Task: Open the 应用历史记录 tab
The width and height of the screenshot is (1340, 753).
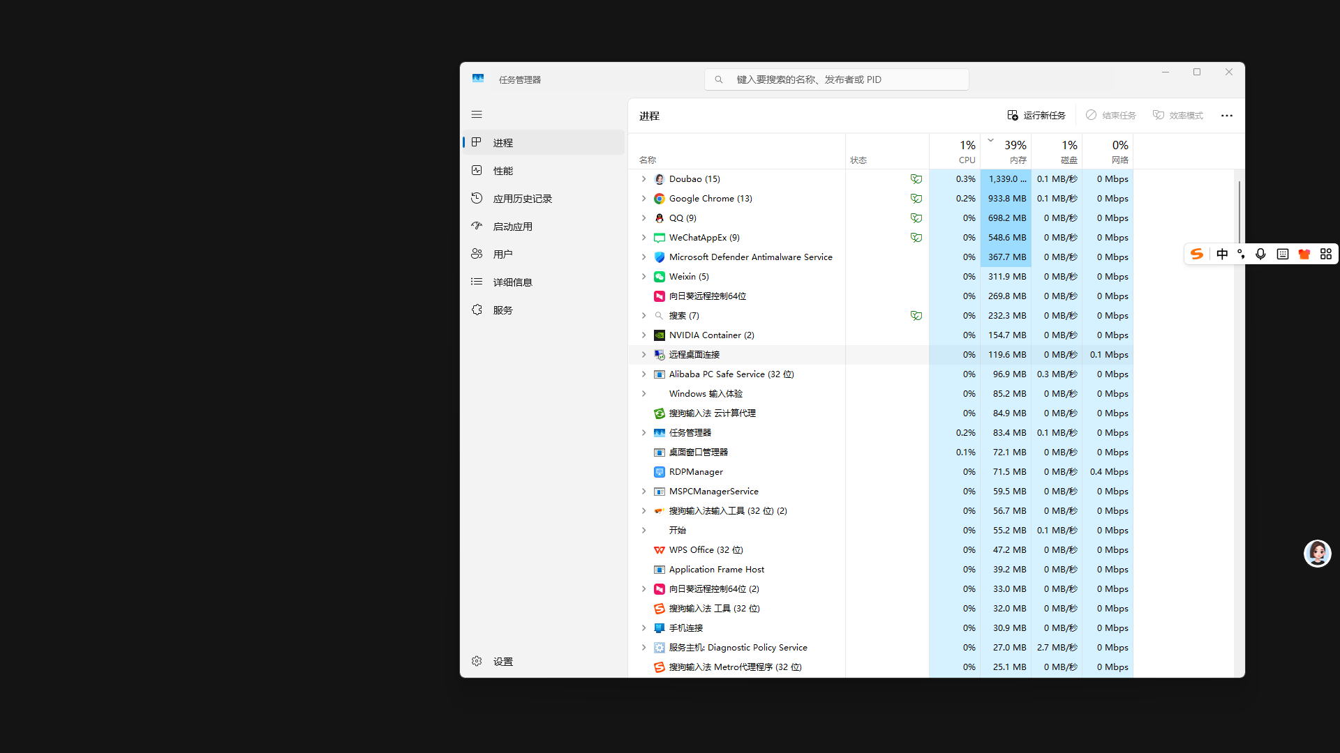Action: click(544, 199)
